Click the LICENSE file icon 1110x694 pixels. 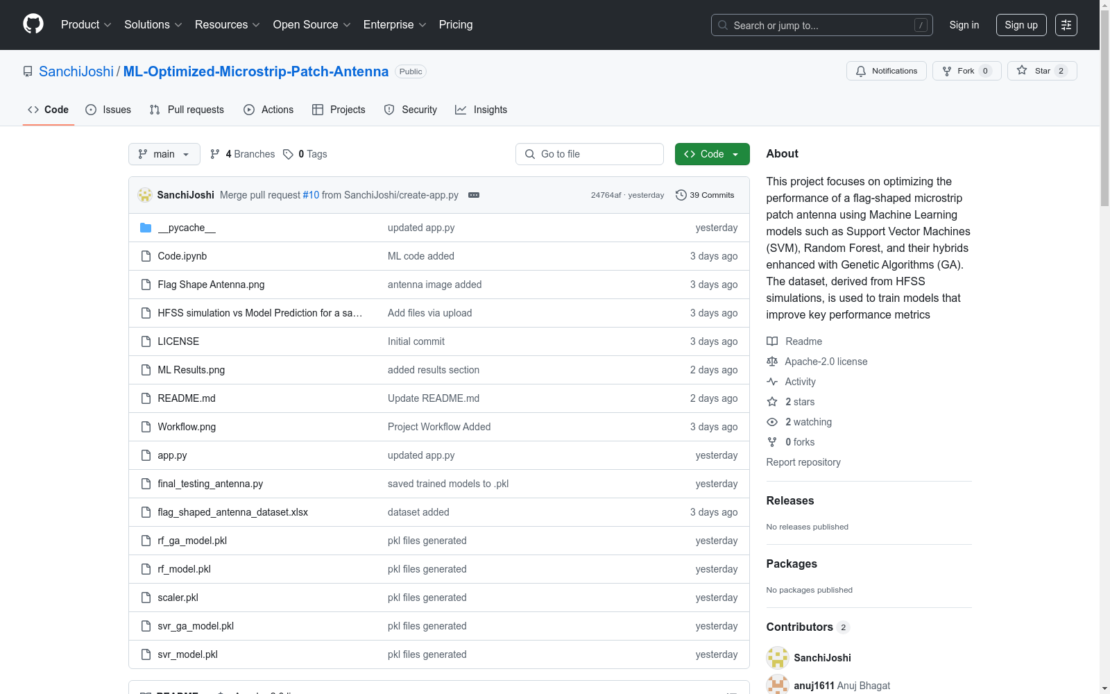click(x=146, y=341)
